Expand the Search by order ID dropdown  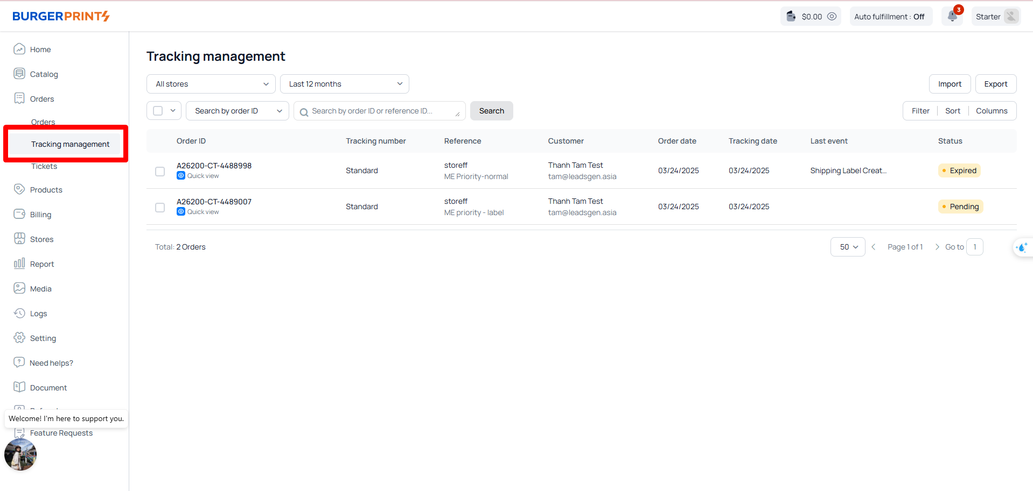coord(237,111)
